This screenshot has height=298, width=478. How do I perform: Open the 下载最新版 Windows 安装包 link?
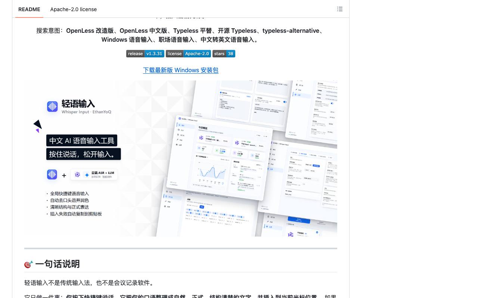(x=181, y=70)
